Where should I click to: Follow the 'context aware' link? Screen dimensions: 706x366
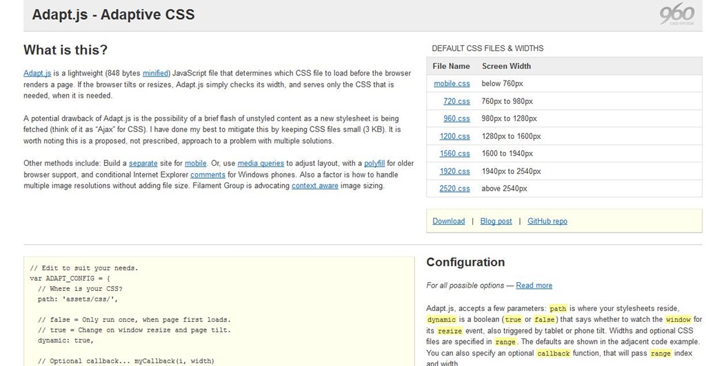click(x=314, y=186)
